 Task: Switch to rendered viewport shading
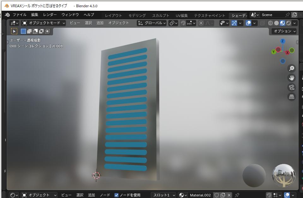pyautogui.click(x=288, y=23)
